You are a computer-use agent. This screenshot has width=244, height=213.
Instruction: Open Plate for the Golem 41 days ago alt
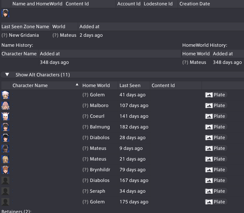[x=215, y=95]
